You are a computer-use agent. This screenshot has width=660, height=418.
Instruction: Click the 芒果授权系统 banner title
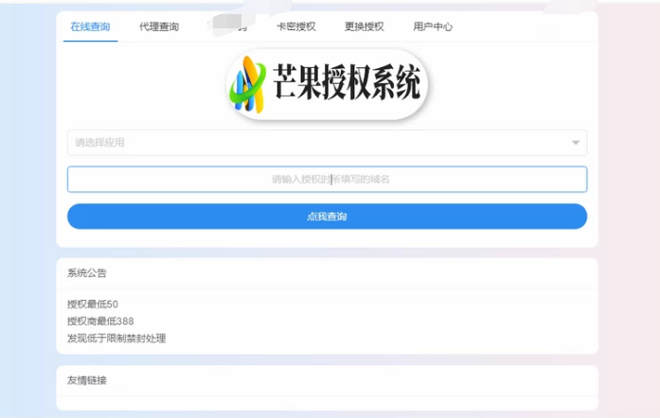click(x=346, y=86)
